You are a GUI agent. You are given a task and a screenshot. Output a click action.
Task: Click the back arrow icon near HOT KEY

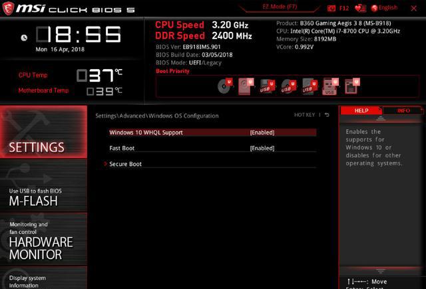coord(327,115)
